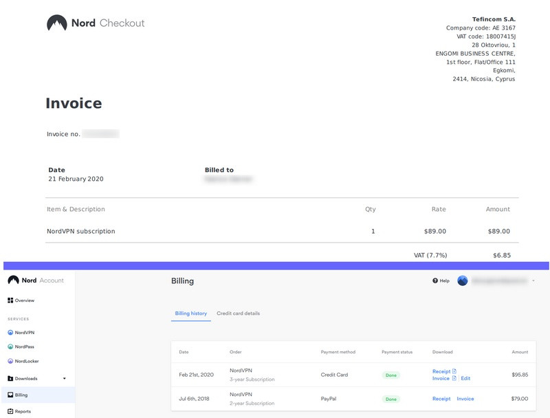Download the Invoice for Jul 6th, 2018 order
This screenshot has width=550, height=418.
[465, 399]
